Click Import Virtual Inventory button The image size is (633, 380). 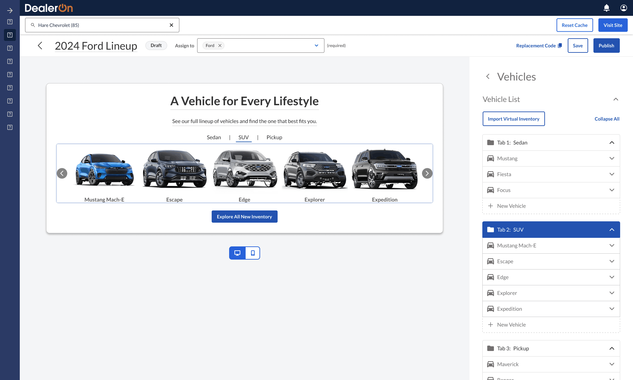click(513, 119)
